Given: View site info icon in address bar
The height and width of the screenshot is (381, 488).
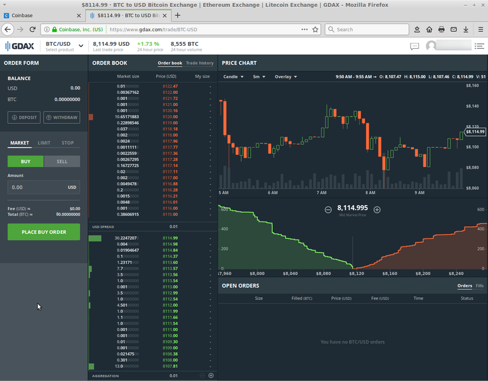Looking at the screenshot, I should pos(47,29).
